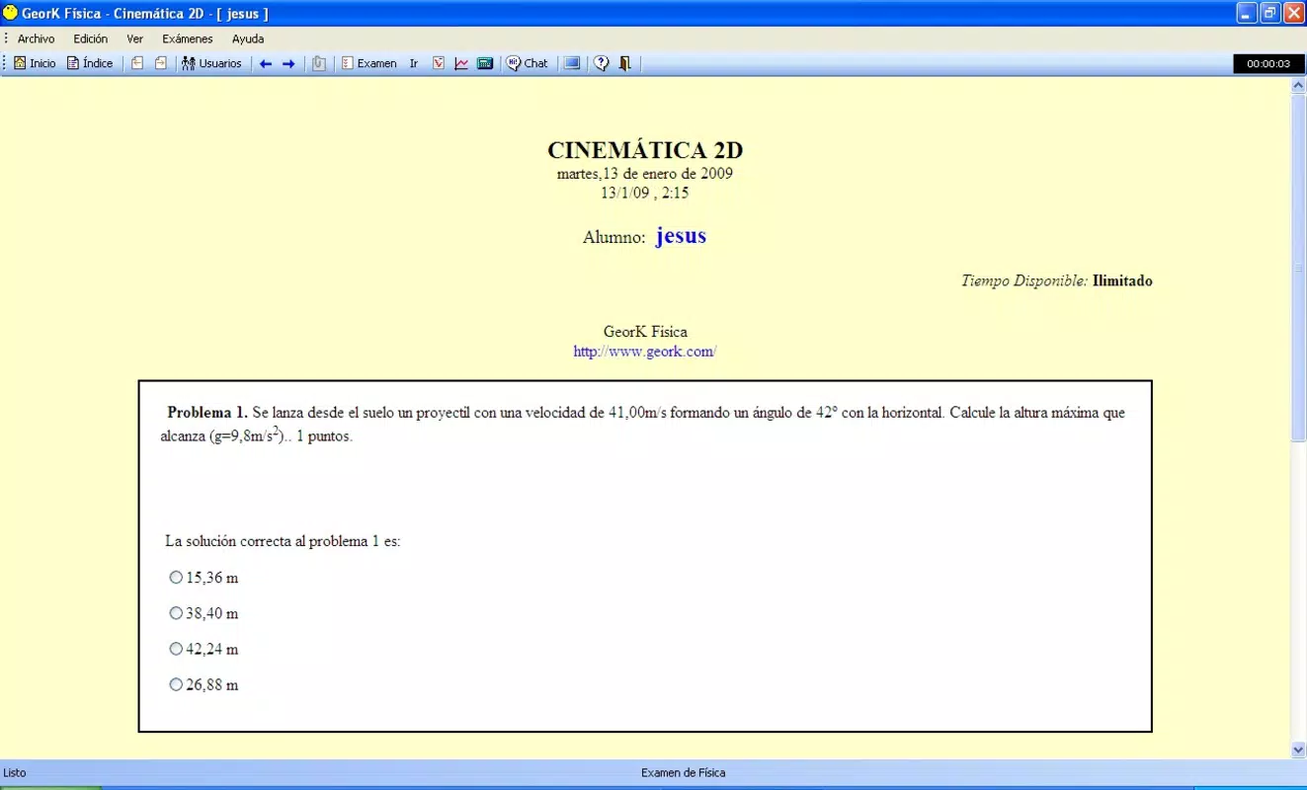
Task: Open the Archivo menu
Action: coord(36,39)
